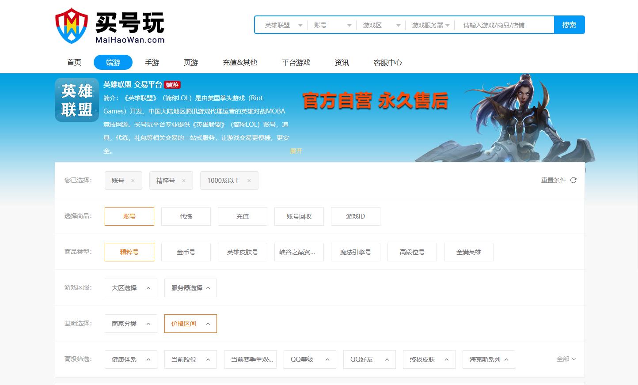Remove the 账号 selected filter tag
This screenshot has width=638, height=385.
point(133,181)
